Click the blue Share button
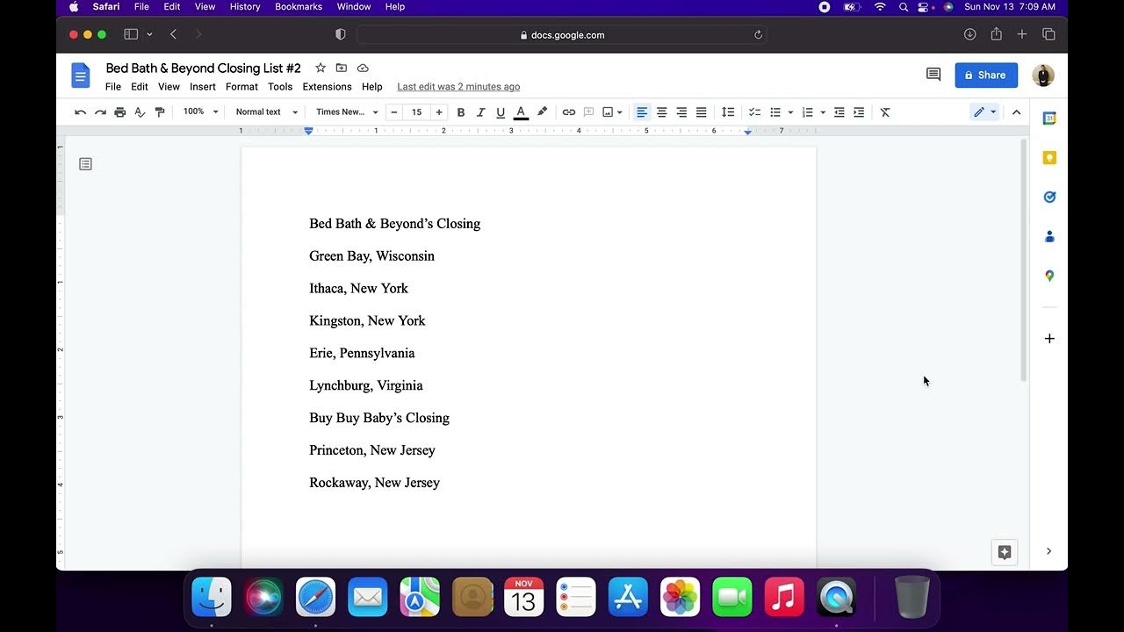The width and height of the screenshot is (1124, 632). tap(986, 75)
